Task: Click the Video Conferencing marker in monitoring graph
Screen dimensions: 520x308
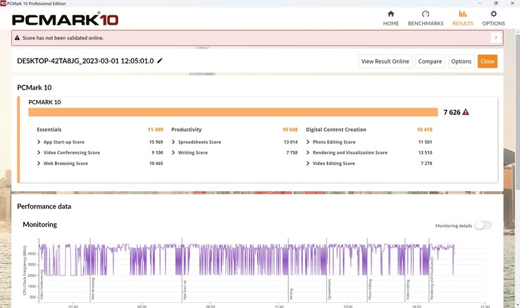Action: [x=42, y=285]
